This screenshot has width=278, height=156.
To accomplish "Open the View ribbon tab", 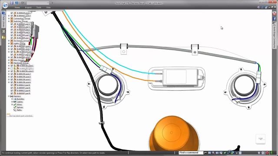I will (x=48, y=7).
